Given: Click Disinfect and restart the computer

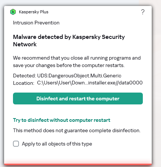Looking at the screenshot, I should (x=78, y=98).
